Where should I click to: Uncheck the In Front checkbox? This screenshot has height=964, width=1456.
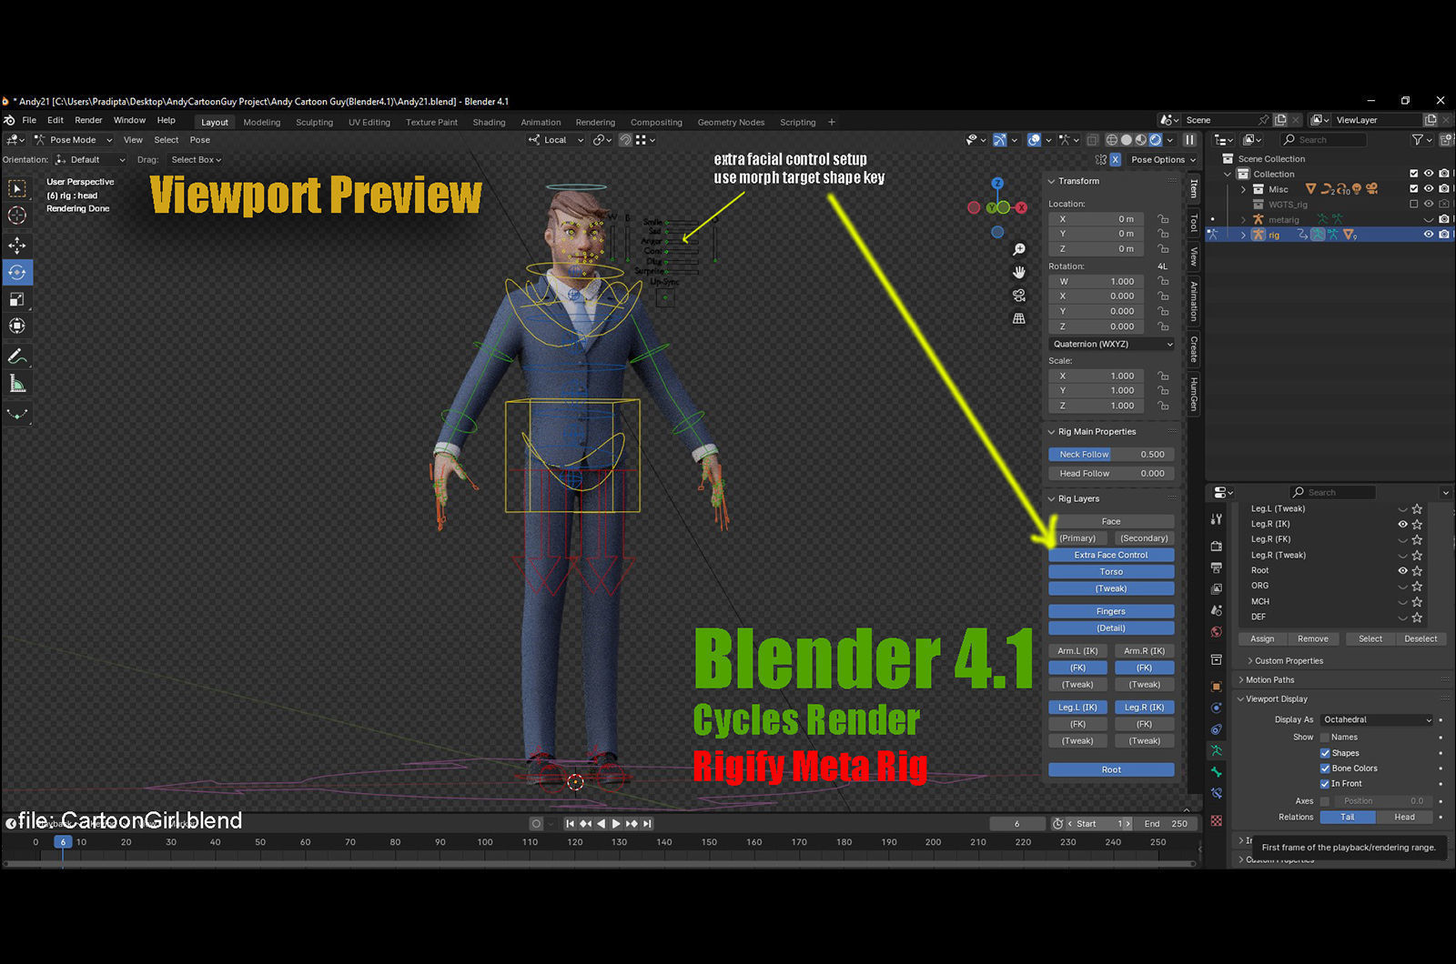tap(1325, 784)
